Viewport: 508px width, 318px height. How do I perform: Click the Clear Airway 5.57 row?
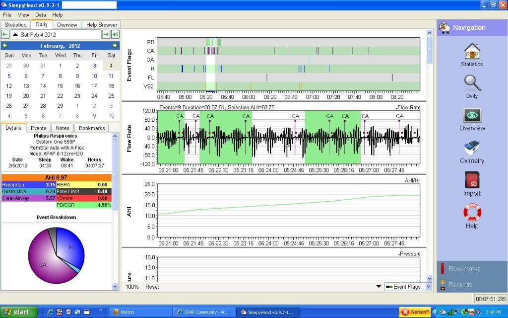pyautogui.click(x=29, y=198)
